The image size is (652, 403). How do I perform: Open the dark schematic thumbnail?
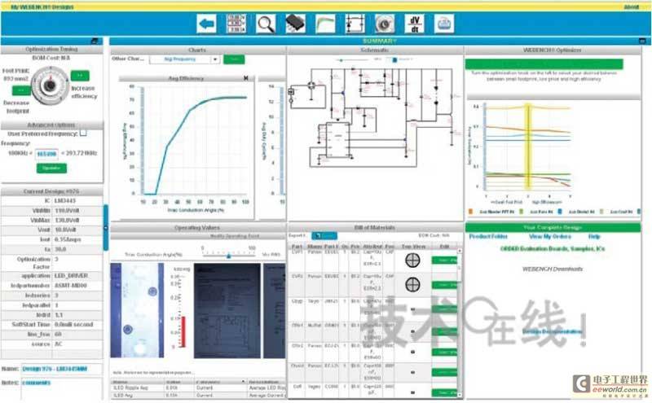point(227,310)
